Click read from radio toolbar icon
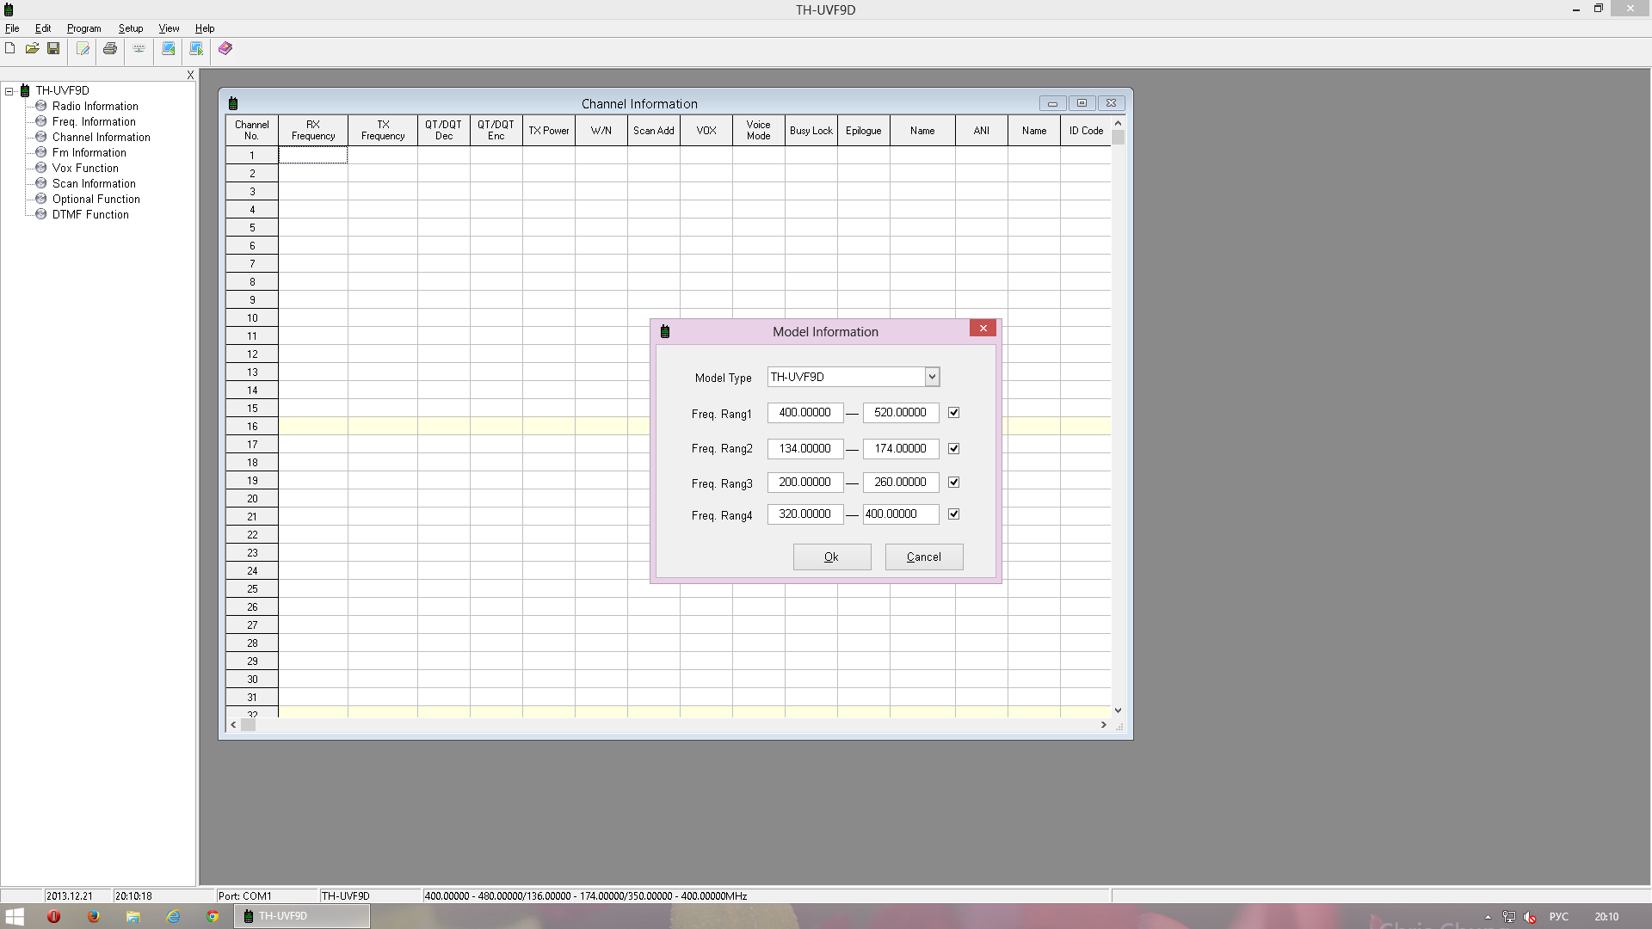 (x=169, y=48)
